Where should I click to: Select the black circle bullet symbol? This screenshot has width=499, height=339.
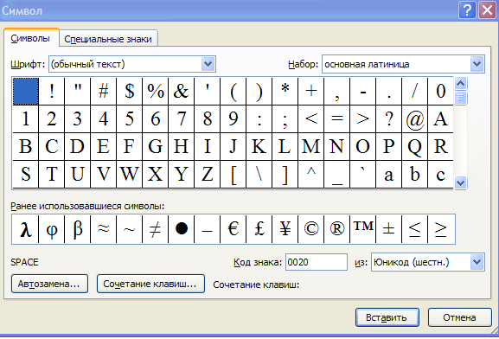coord(181,229)
